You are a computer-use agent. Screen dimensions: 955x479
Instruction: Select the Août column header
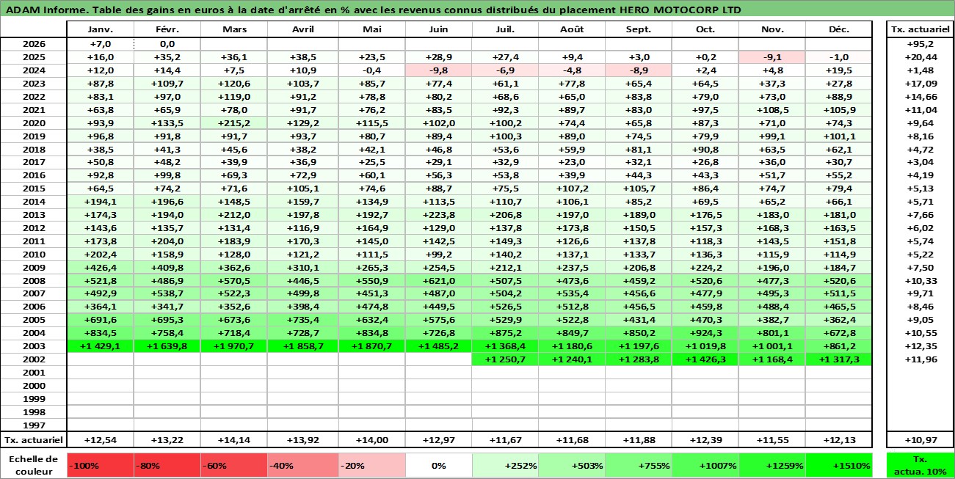572,29
